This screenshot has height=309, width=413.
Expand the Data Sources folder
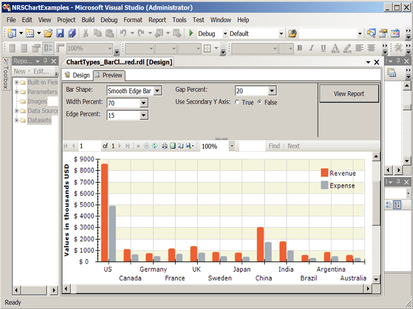pos(16,110)
